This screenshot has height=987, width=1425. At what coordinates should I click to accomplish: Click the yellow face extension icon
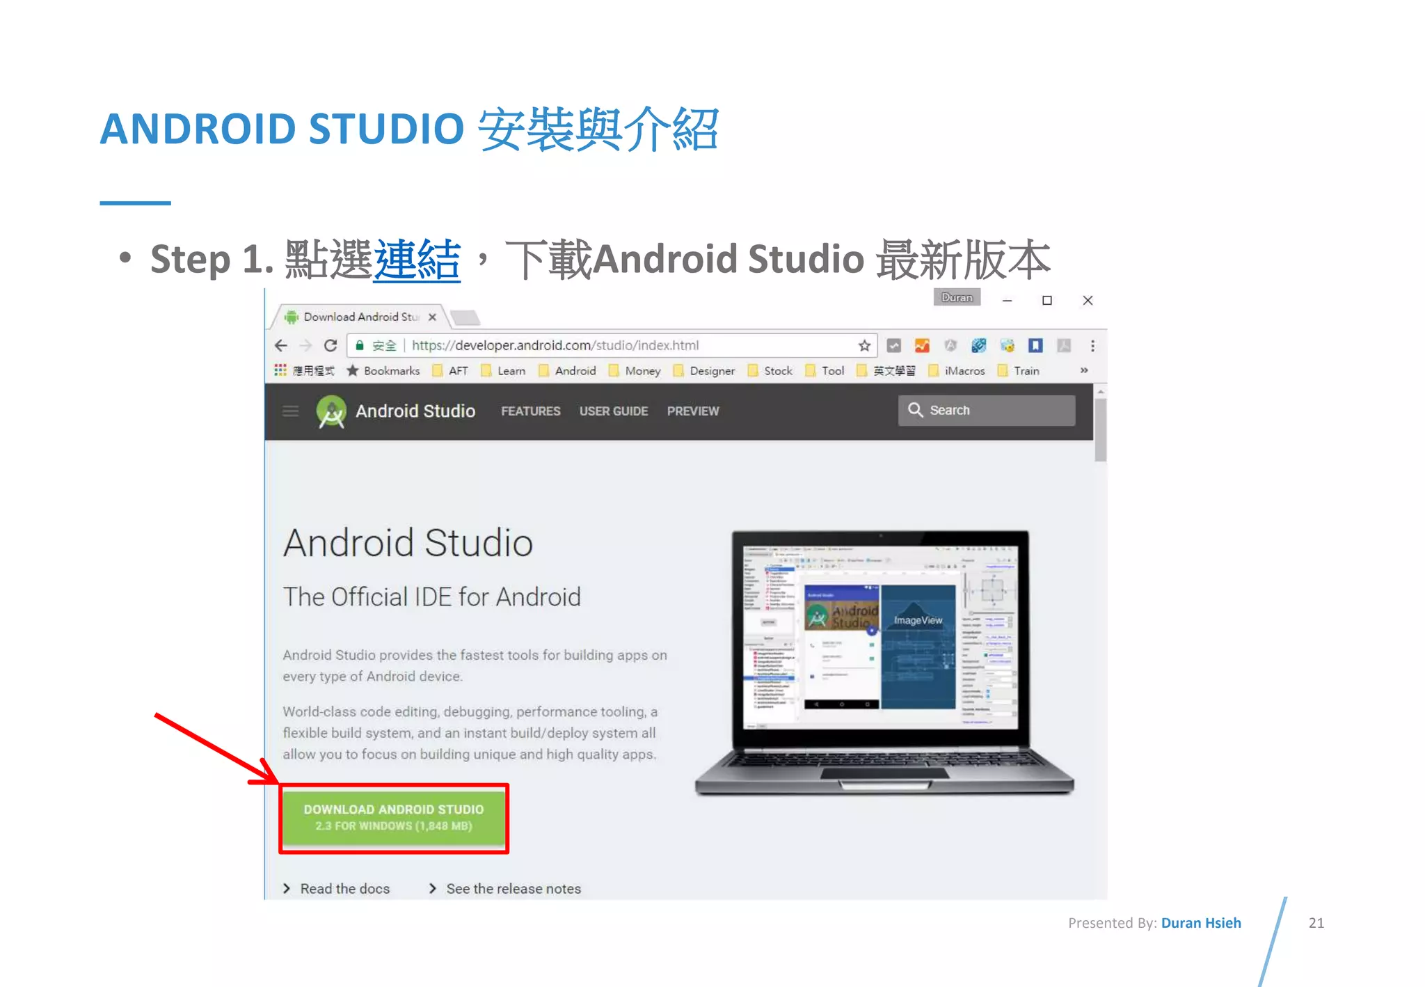click(x=1007, y=345)
